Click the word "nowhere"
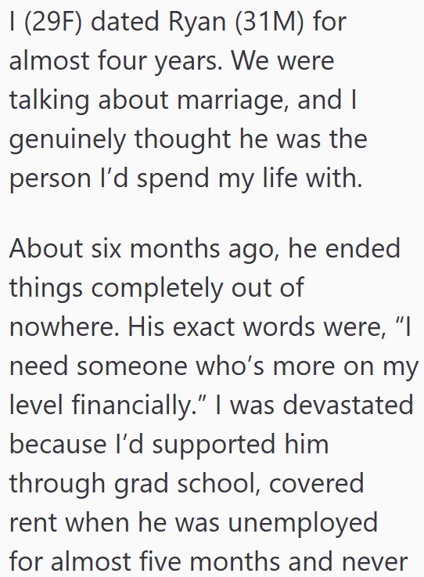 coord(61,326)
